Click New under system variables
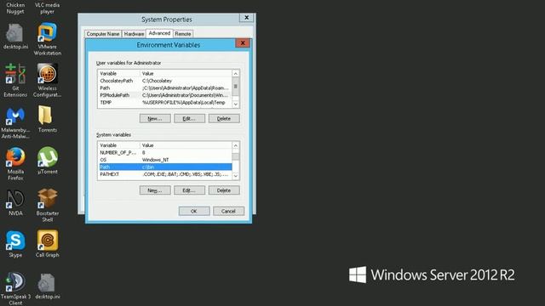The image size is (545, 306). point(155,190)
